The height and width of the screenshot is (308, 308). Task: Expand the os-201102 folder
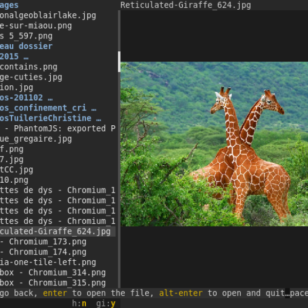[x=26, y=98]
